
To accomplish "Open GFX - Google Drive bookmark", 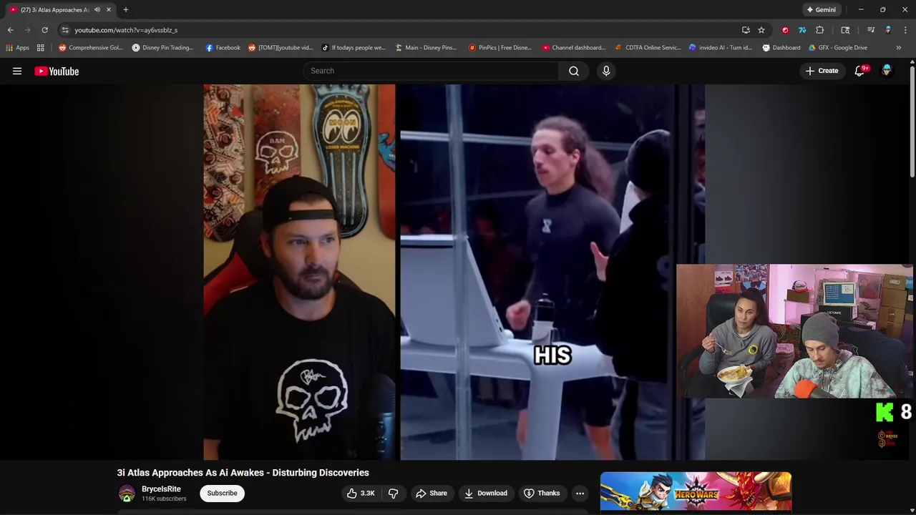I will click(x=838, y=48).
